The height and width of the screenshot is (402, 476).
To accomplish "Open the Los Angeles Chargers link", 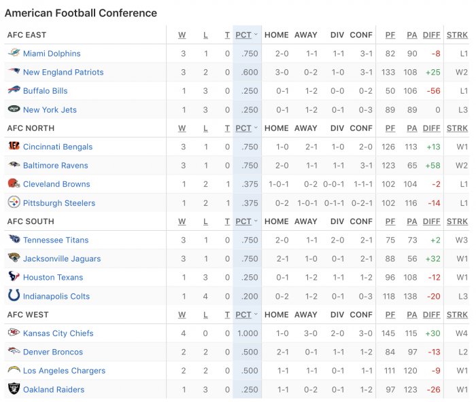I will (64, 371).
